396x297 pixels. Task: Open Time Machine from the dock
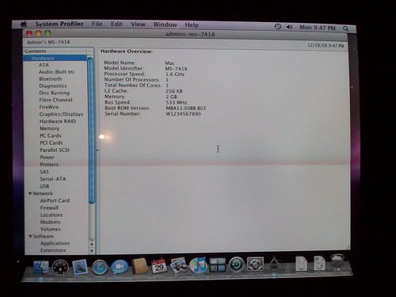236,265
